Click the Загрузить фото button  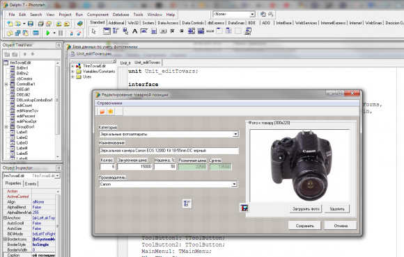coord(306,209)
